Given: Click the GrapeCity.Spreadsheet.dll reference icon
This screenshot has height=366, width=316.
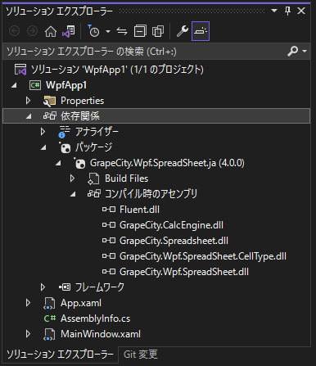Looking at the screenshot, I should pyautogui.click(x=109, y=241).
